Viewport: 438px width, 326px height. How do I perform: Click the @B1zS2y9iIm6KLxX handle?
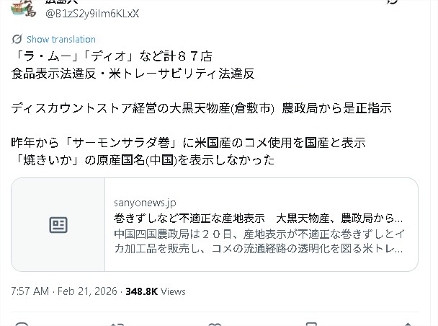(x=92, y=14)
